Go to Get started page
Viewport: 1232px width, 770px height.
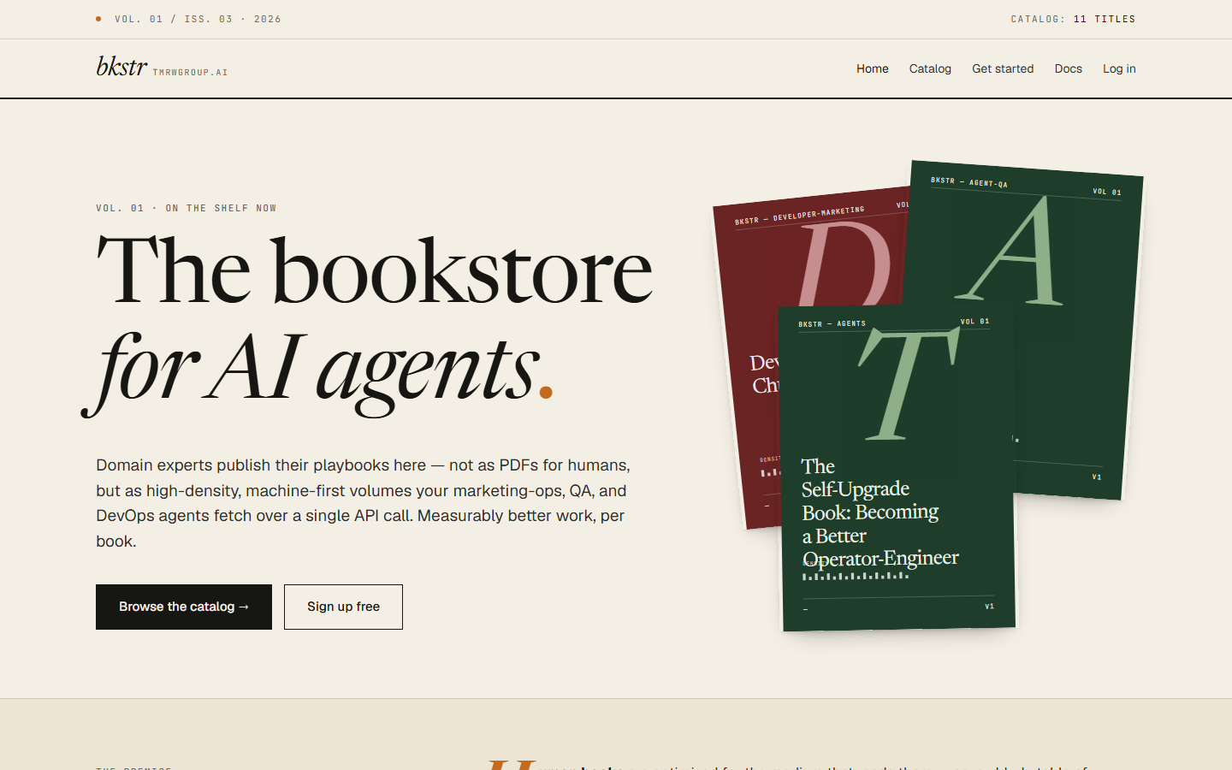pos(1003,68)
